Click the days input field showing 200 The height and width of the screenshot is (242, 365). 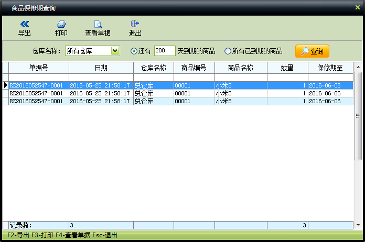click(165, 51)
